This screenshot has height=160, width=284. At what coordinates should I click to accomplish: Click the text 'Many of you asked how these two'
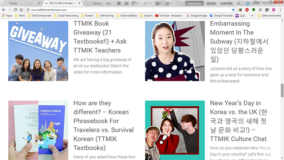point(104,157)
